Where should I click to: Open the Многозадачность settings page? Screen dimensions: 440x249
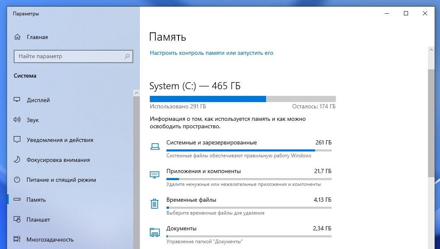tap(50, 239)
